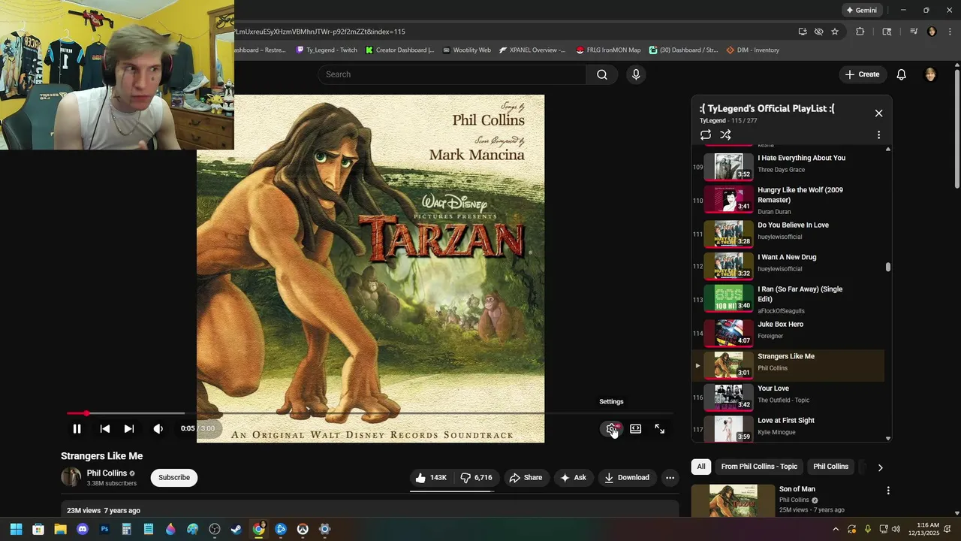Pause the playing video

[77, 428]
